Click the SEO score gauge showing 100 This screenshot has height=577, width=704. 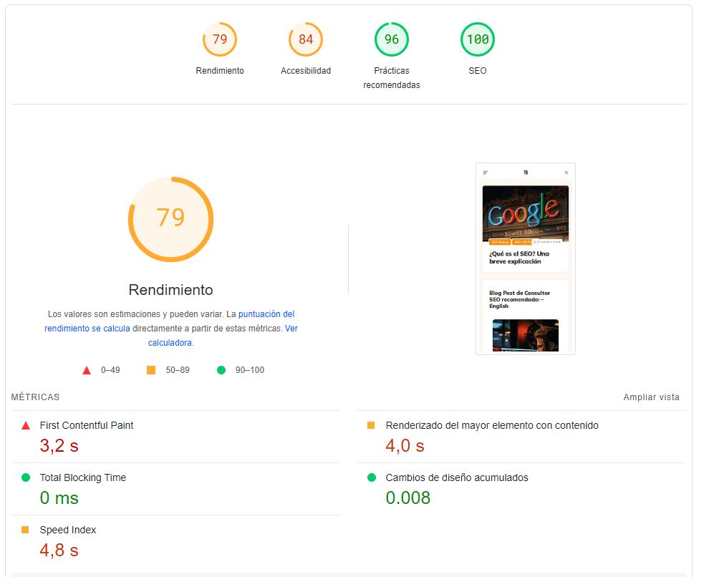coord(478,39)
